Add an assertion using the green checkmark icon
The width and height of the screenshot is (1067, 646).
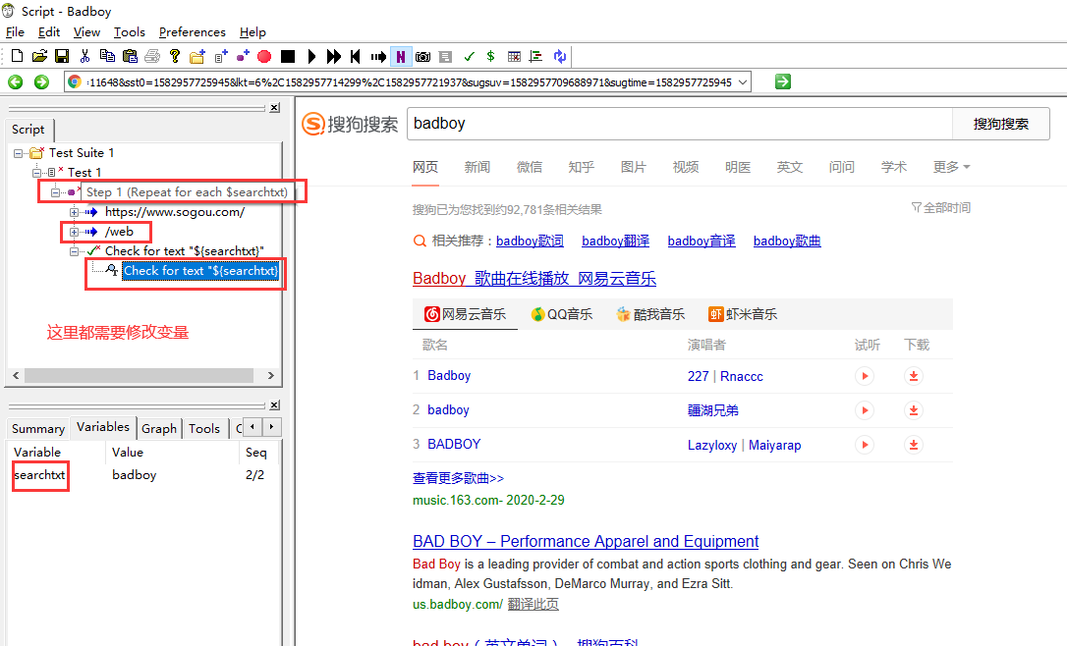coord(469,56)
